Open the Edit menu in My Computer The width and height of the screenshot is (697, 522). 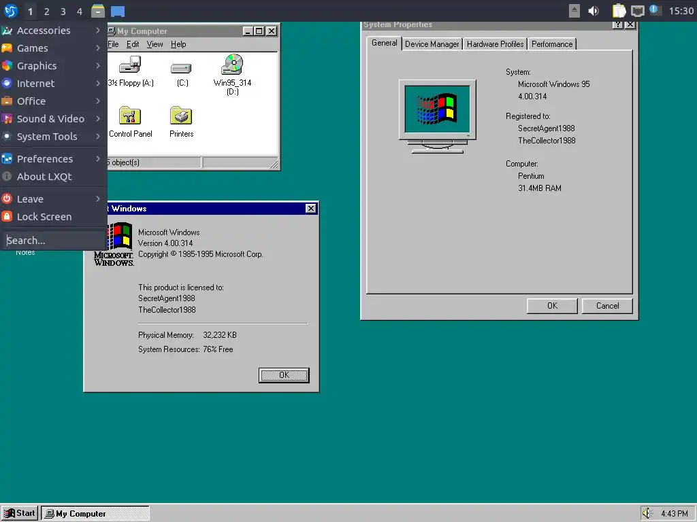(133, 44)
